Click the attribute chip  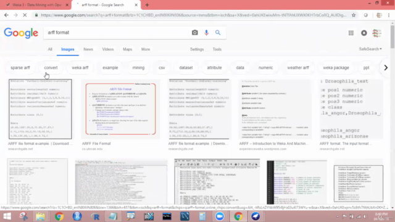(214, 68)
